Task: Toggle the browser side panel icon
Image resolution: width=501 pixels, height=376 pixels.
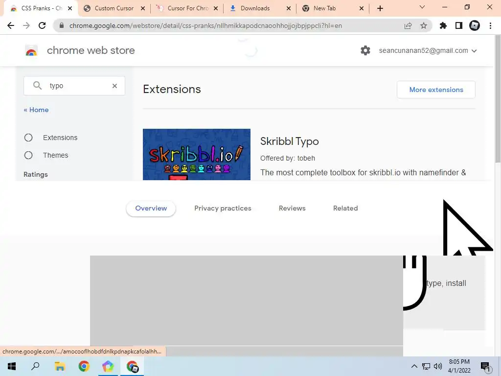Action: 459,25
